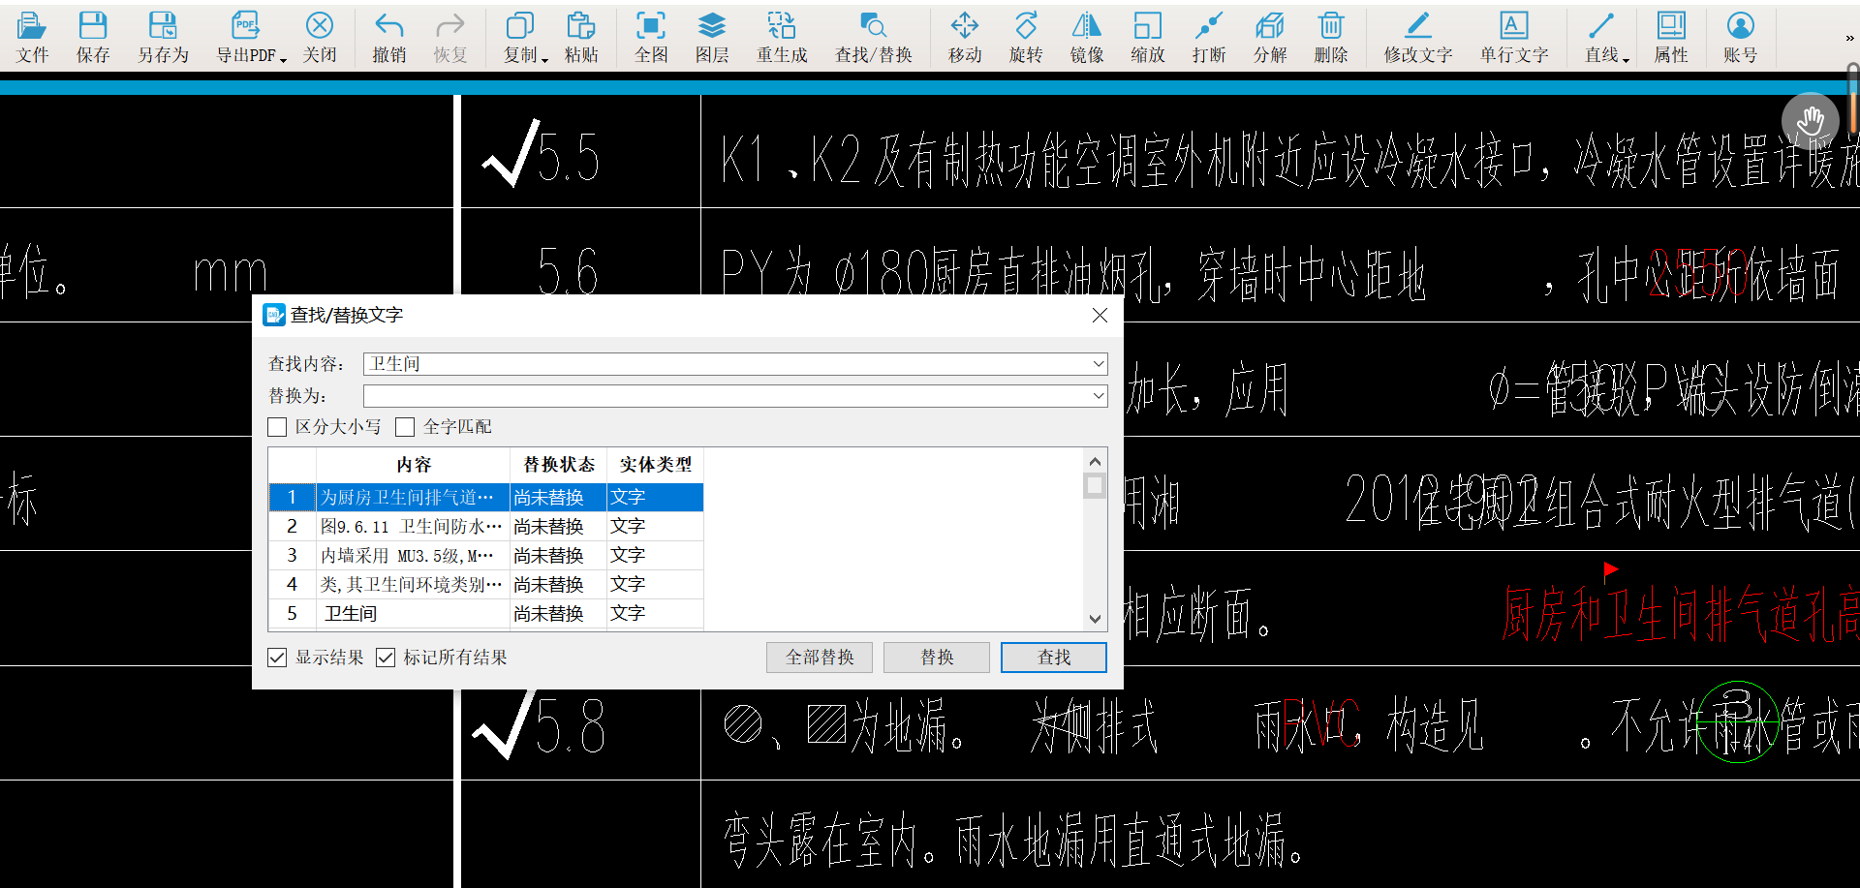1860x888 pixels.
Task: Click the 关闭 (Close file) toolbar icon
Action: pos(319,38)
